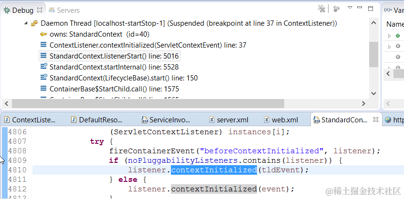Click the XML file icon on web.xml tab
The height and width of the screenshot is (199, 404).
267,120
